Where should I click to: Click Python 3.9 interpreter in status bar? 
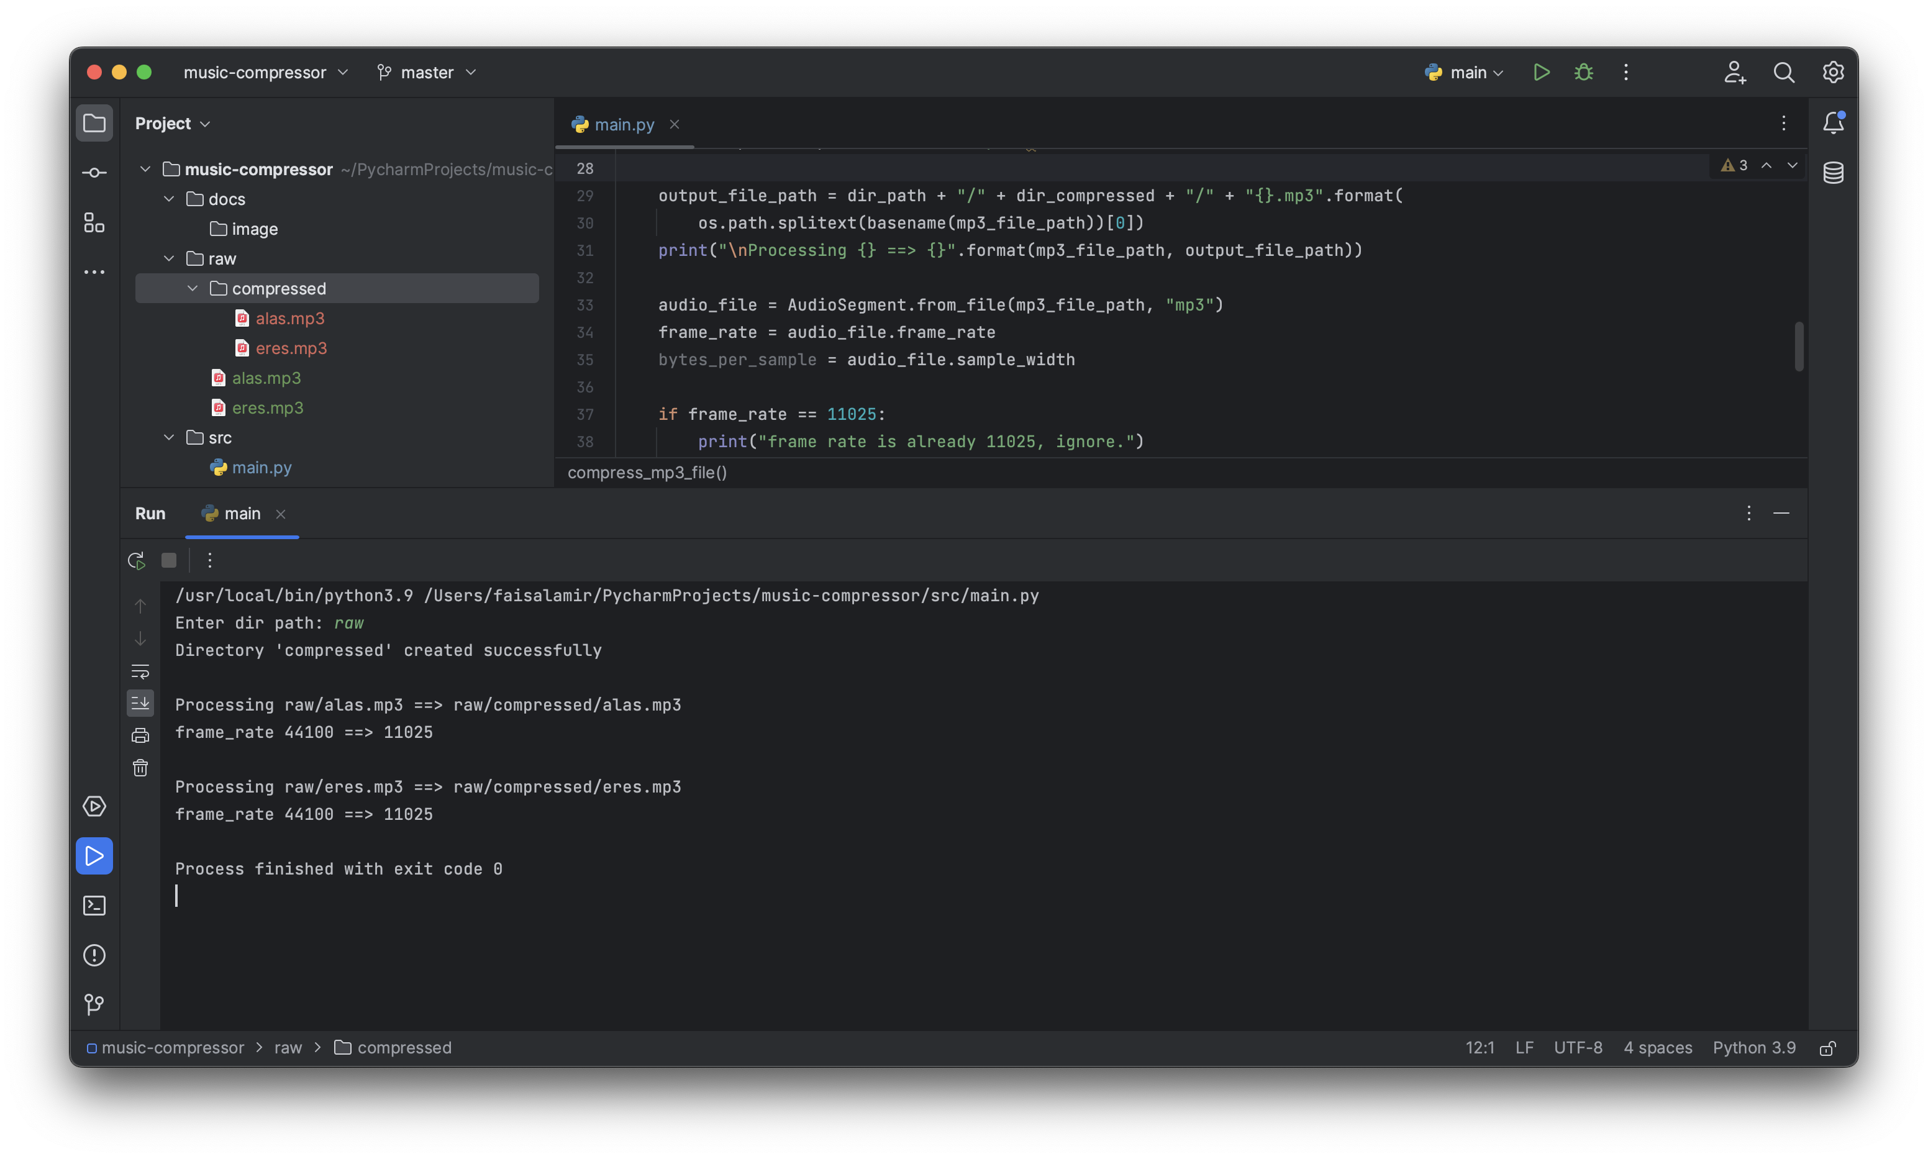tap(1753, 1047)
